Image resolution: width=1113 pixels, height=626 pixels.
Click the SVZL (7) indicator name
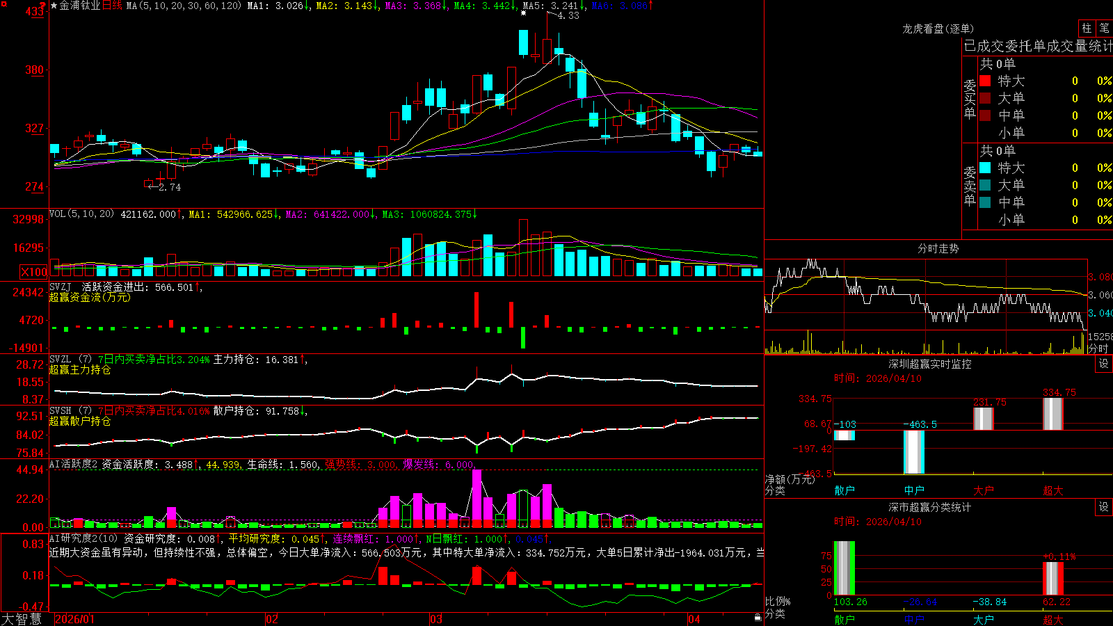71,360
